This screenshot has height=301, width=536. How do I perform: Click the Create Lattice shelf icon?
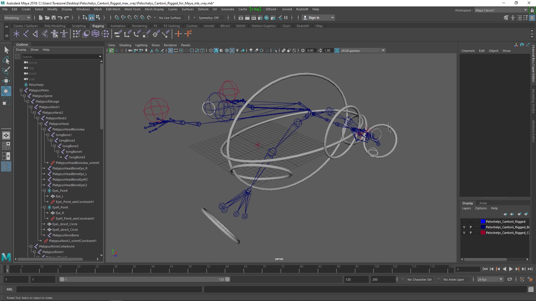(95, 34)
